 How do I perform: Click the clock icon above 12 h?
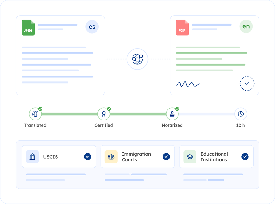point(241,114)
